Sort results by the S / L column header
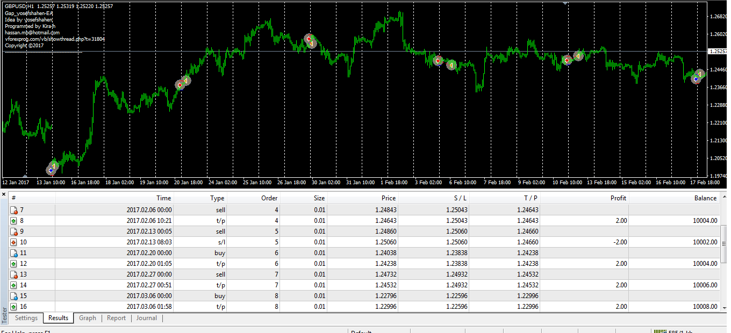This screenshot has height=333, width=731. click(433, 198)
